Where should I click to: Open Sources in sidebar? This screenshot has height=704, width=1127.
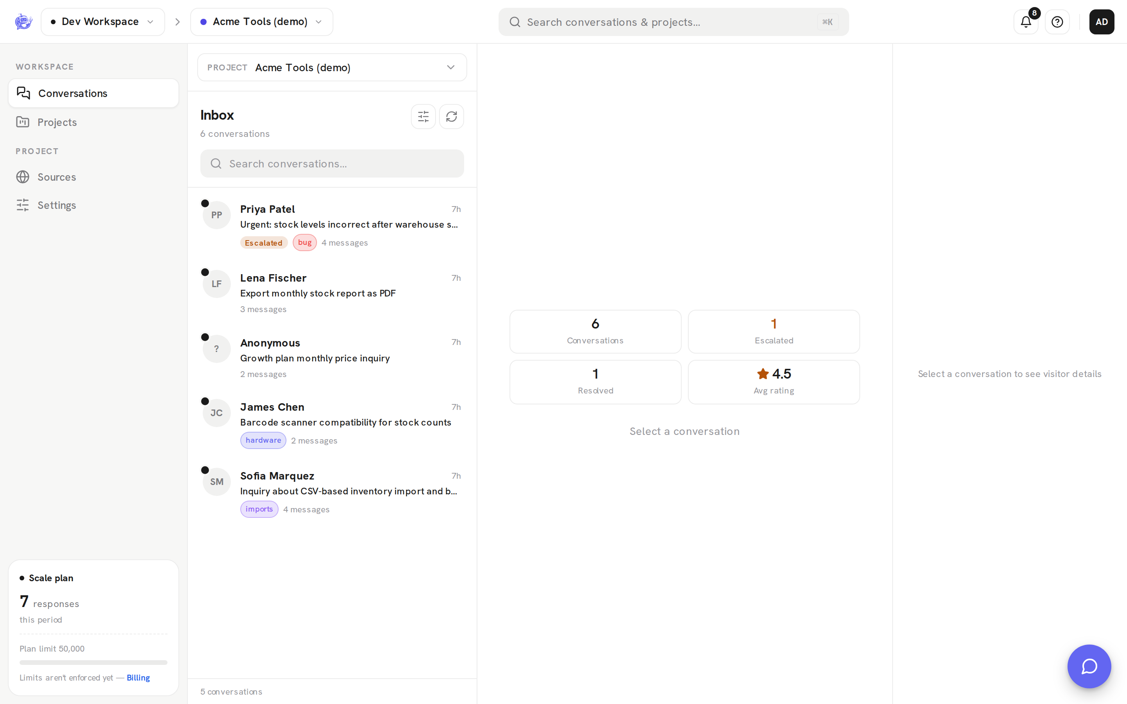pos(94,177)
